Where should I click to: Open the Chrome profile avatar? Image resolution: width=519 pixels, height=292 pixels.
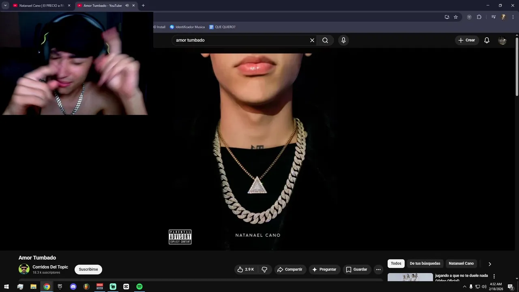click(x=503, y=17)
